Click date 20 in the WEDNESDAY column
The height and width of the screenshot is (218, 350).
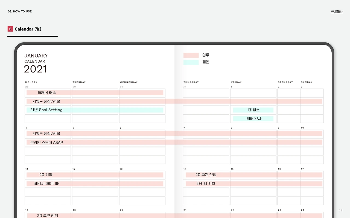pyautogui.click(x=121, y=210)
